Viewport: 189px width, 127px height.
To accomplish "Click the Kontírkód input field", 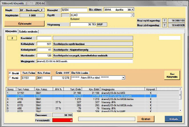I will [44, 38].
